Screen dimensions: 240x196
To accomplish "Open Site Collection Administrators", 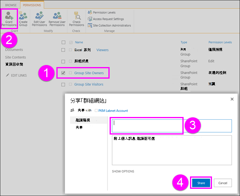I will coord(109,26).
